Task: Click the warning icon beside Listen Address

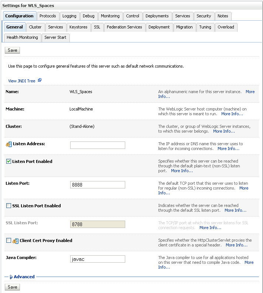Action: coord(9,144)
